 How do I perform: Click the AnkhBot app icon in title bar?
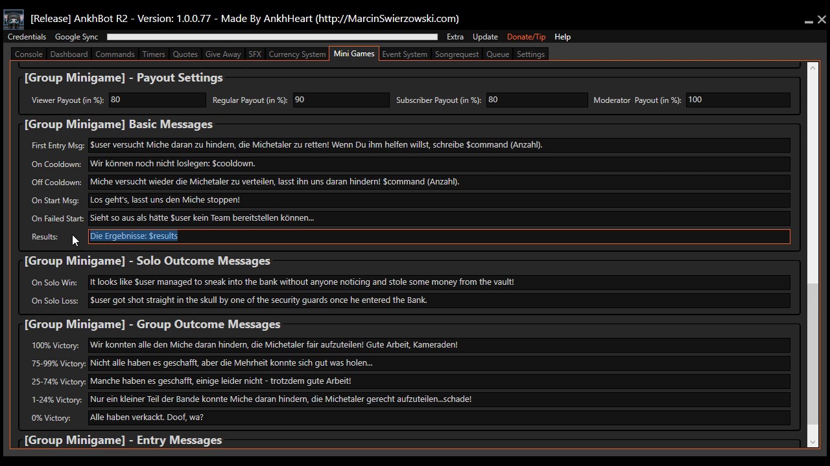(13, 19)
